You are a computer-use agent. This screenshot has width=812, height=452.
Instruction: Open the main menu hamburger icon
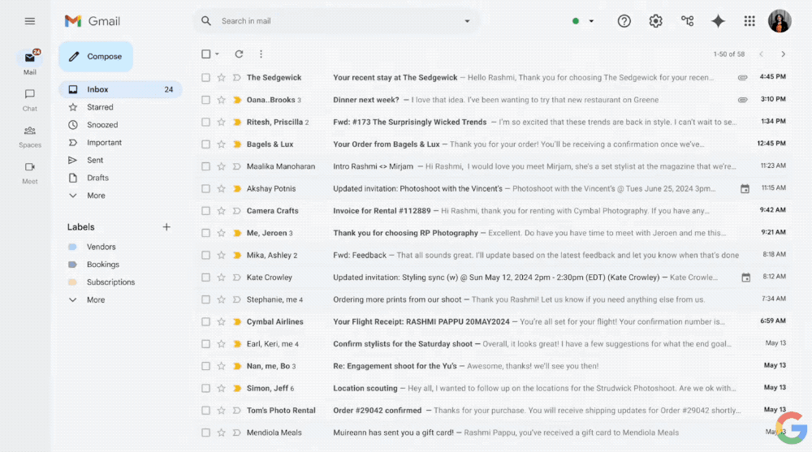tap(30, 21)
